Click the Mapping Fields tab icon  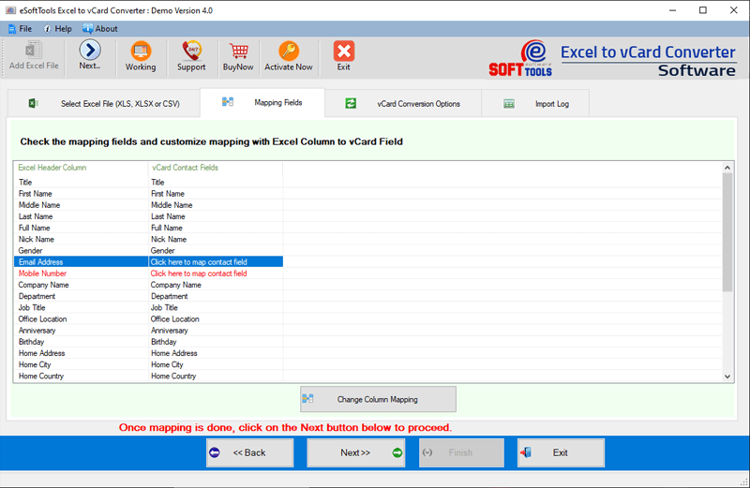pyautogui.click(x=228, y=102)
